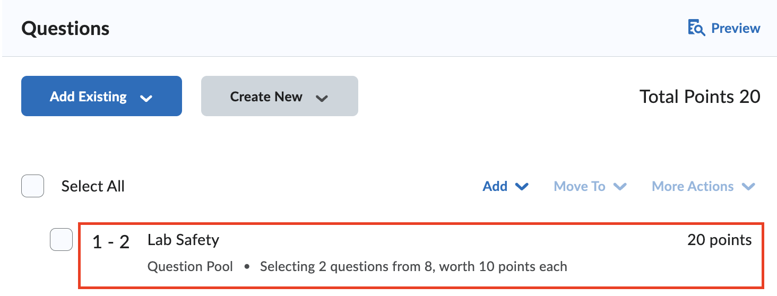
Task: Open the blue Add menu
Action: click(x=495, y=186)
